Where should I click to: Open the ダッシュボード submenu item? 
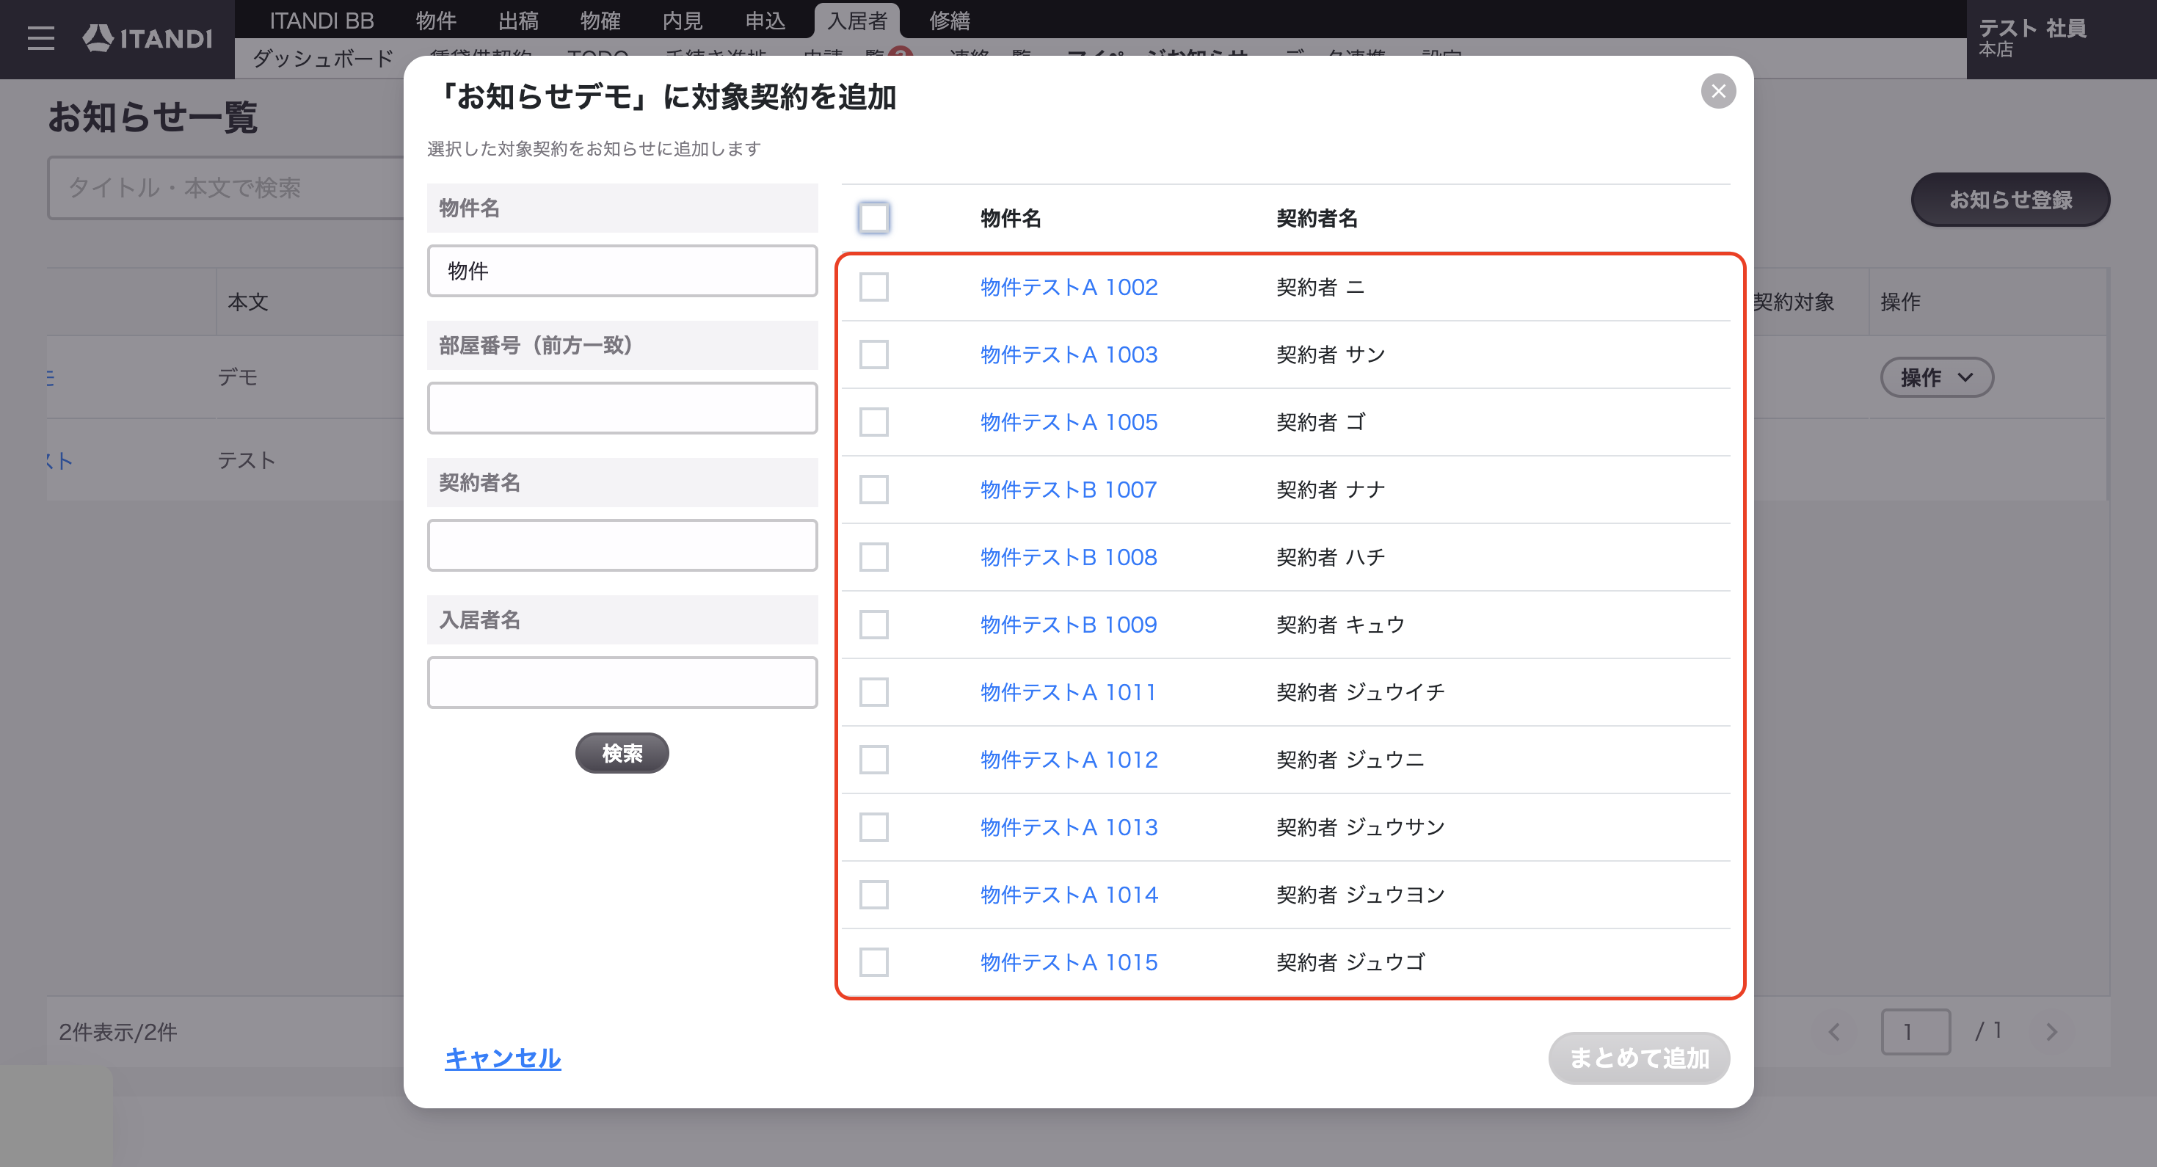(x=323, y=59)
